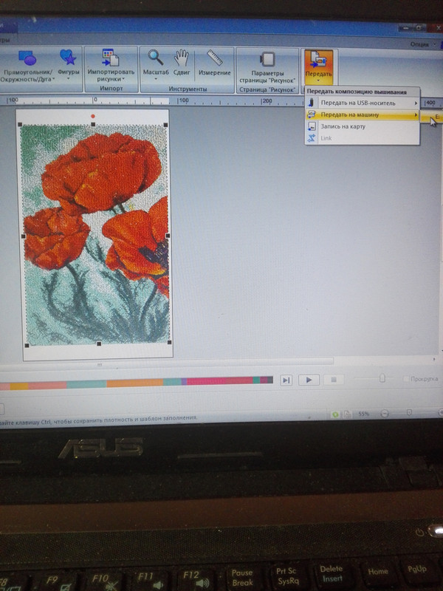Click the top-left selection handle of design

(x=20, y=125)
